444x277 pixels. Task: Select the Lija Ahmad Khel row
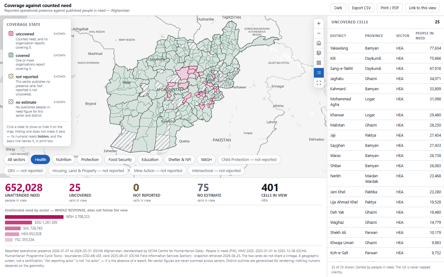(385, 202)
